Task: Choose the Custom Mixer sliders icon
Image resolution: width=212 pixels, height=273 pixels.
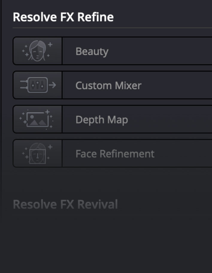Action: pos(37,85)
